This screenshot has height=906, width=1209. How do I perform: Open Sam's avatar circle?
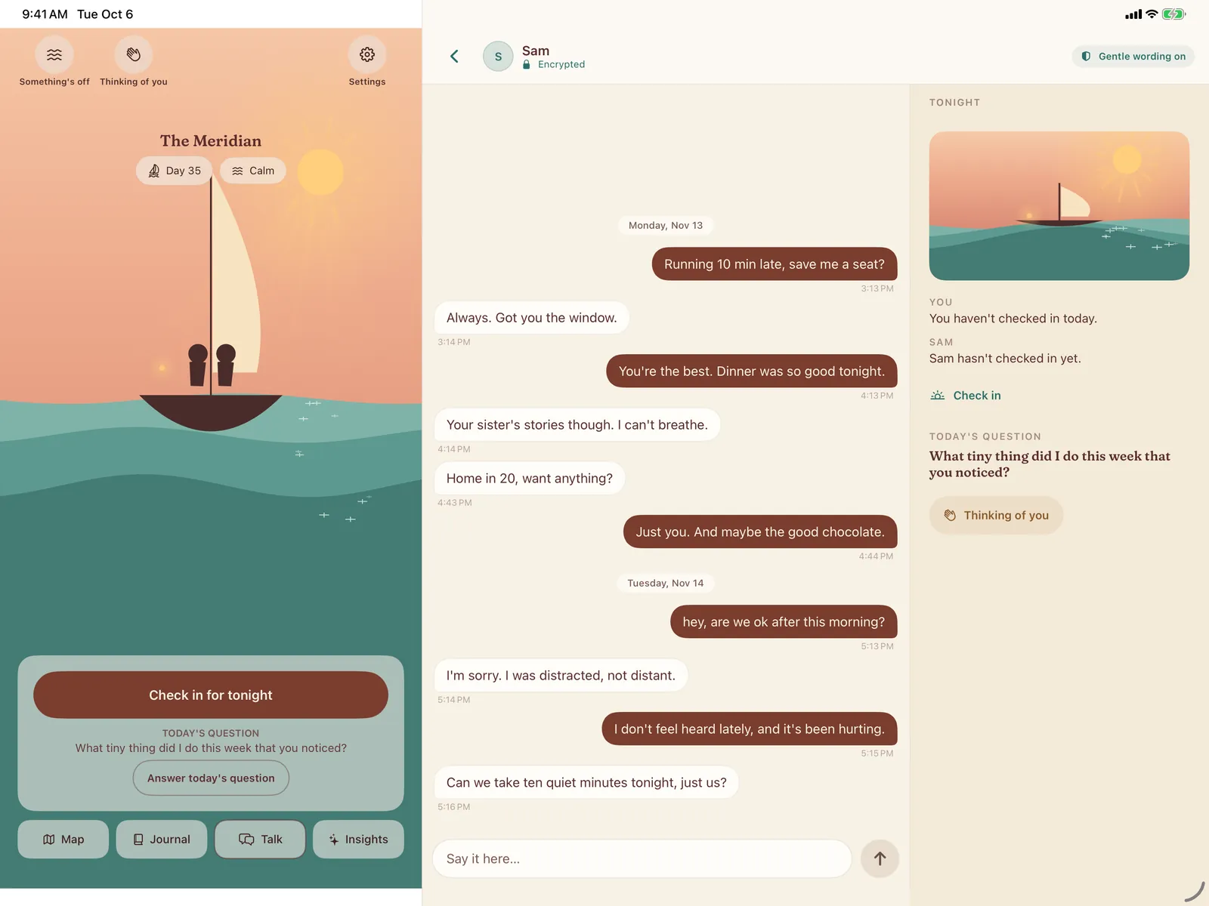(498, 56)
